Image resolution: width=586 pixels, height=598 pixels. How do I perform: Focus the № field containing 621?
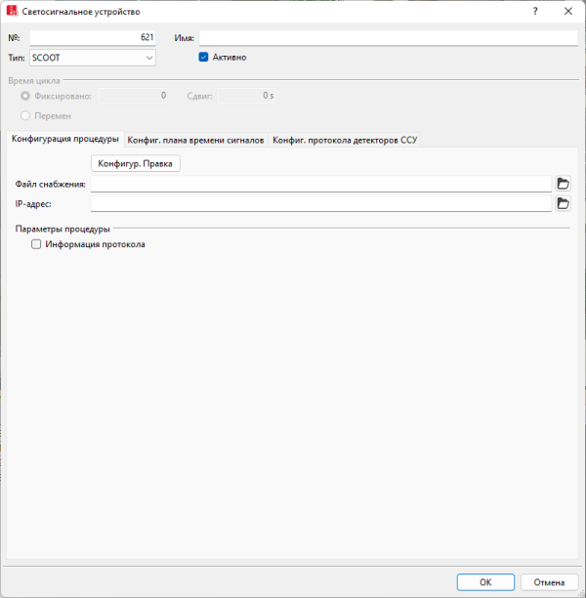pyautogui.click(x=93, y=38)
